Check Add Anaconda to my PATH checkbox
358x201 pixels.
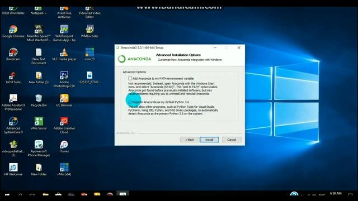130,78
